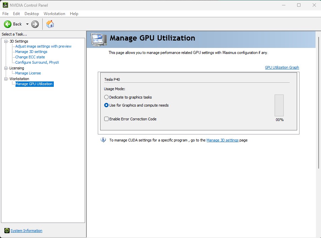Click the Home icon in toolbar
Viewport: 321px width, 238px height.
pyautogui.click(x=50, y=24)
